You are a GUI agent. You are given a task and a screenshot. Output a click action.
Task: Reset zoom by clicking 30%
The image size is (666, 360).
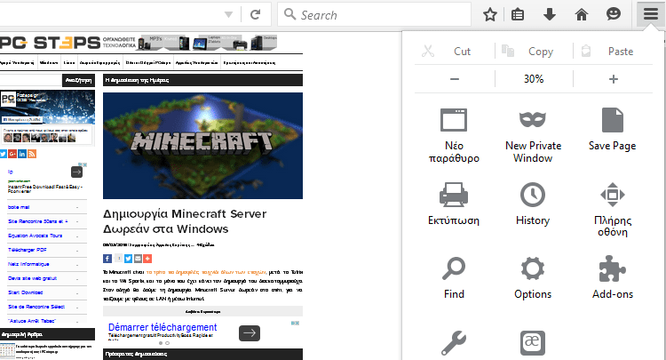[534, 79]
